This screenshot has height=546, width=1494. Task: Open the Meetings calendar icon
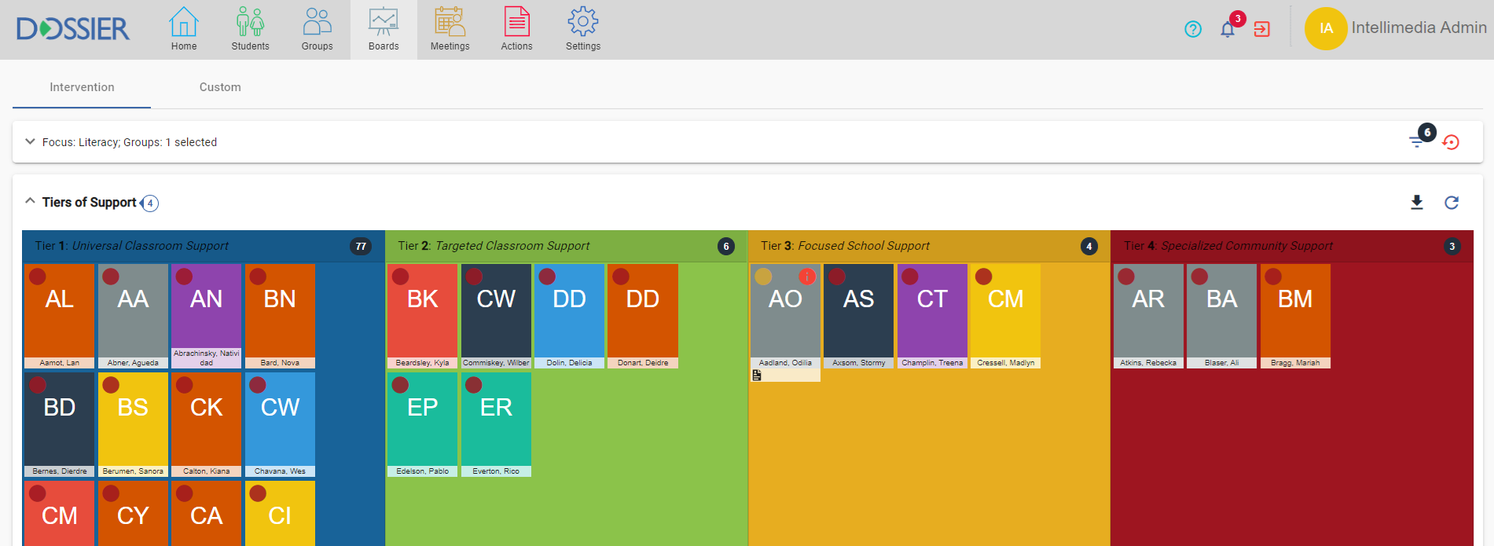(450, 29)
